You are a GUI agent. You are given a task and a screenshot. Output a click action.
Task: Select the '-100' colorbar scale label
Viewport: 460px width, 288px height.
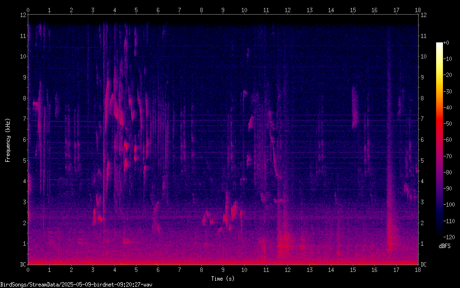[x=449, y=205]
